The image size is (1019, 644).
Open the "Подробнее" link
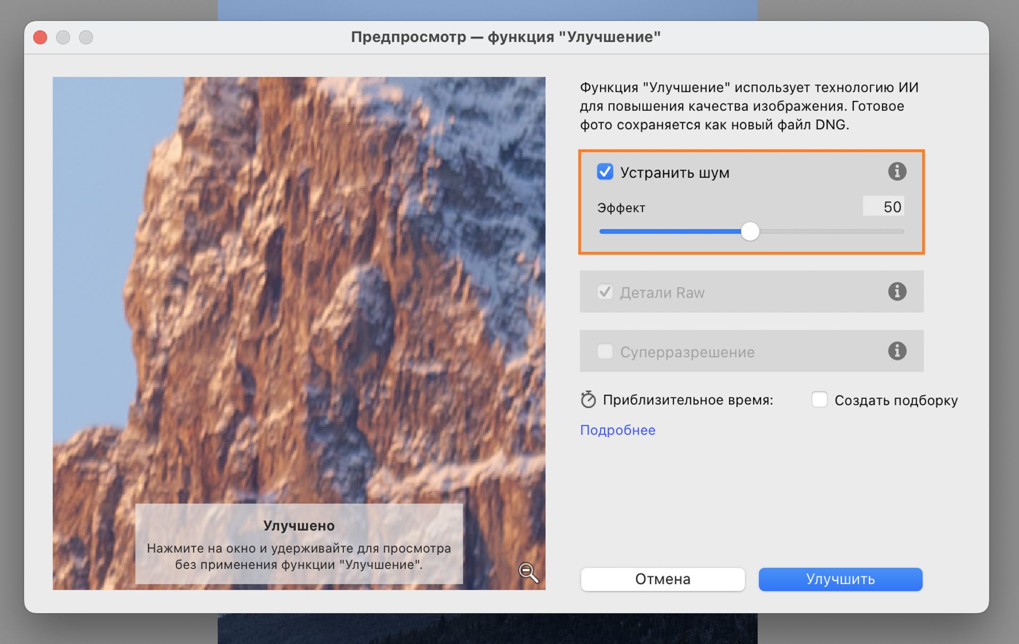pyautogui.click(x=617, y=430)
